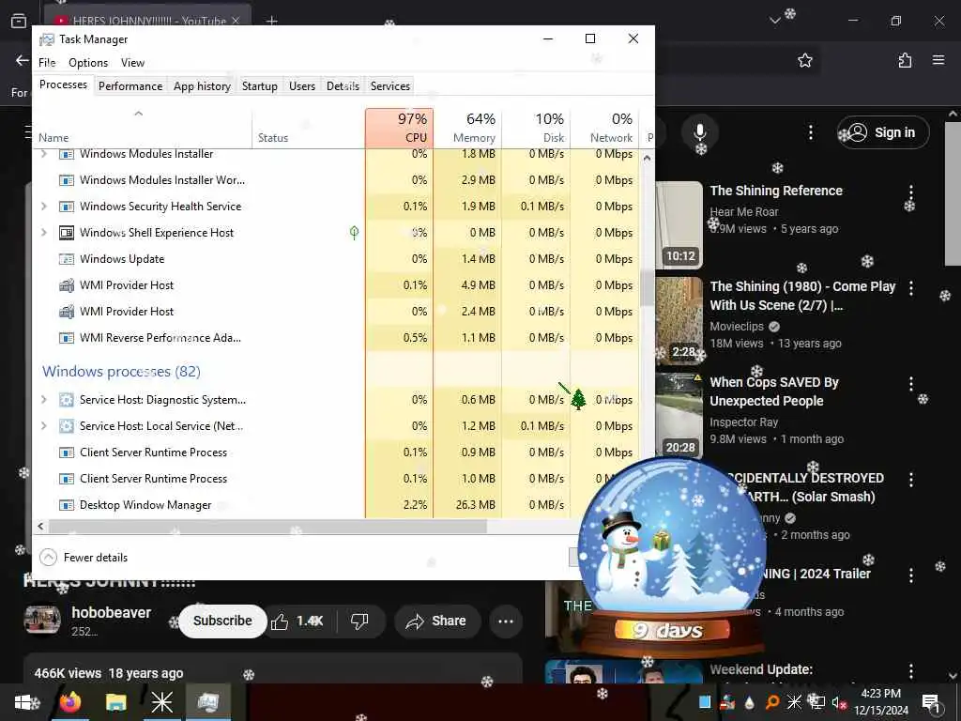Expand the Windows Security Health Service row
This screenshot has height=721, width=961.
tap(43, 206)
